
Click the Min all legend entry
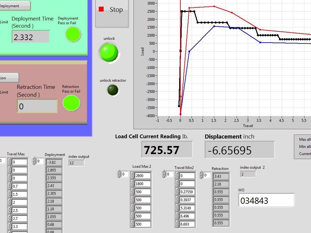click(305, 146)
